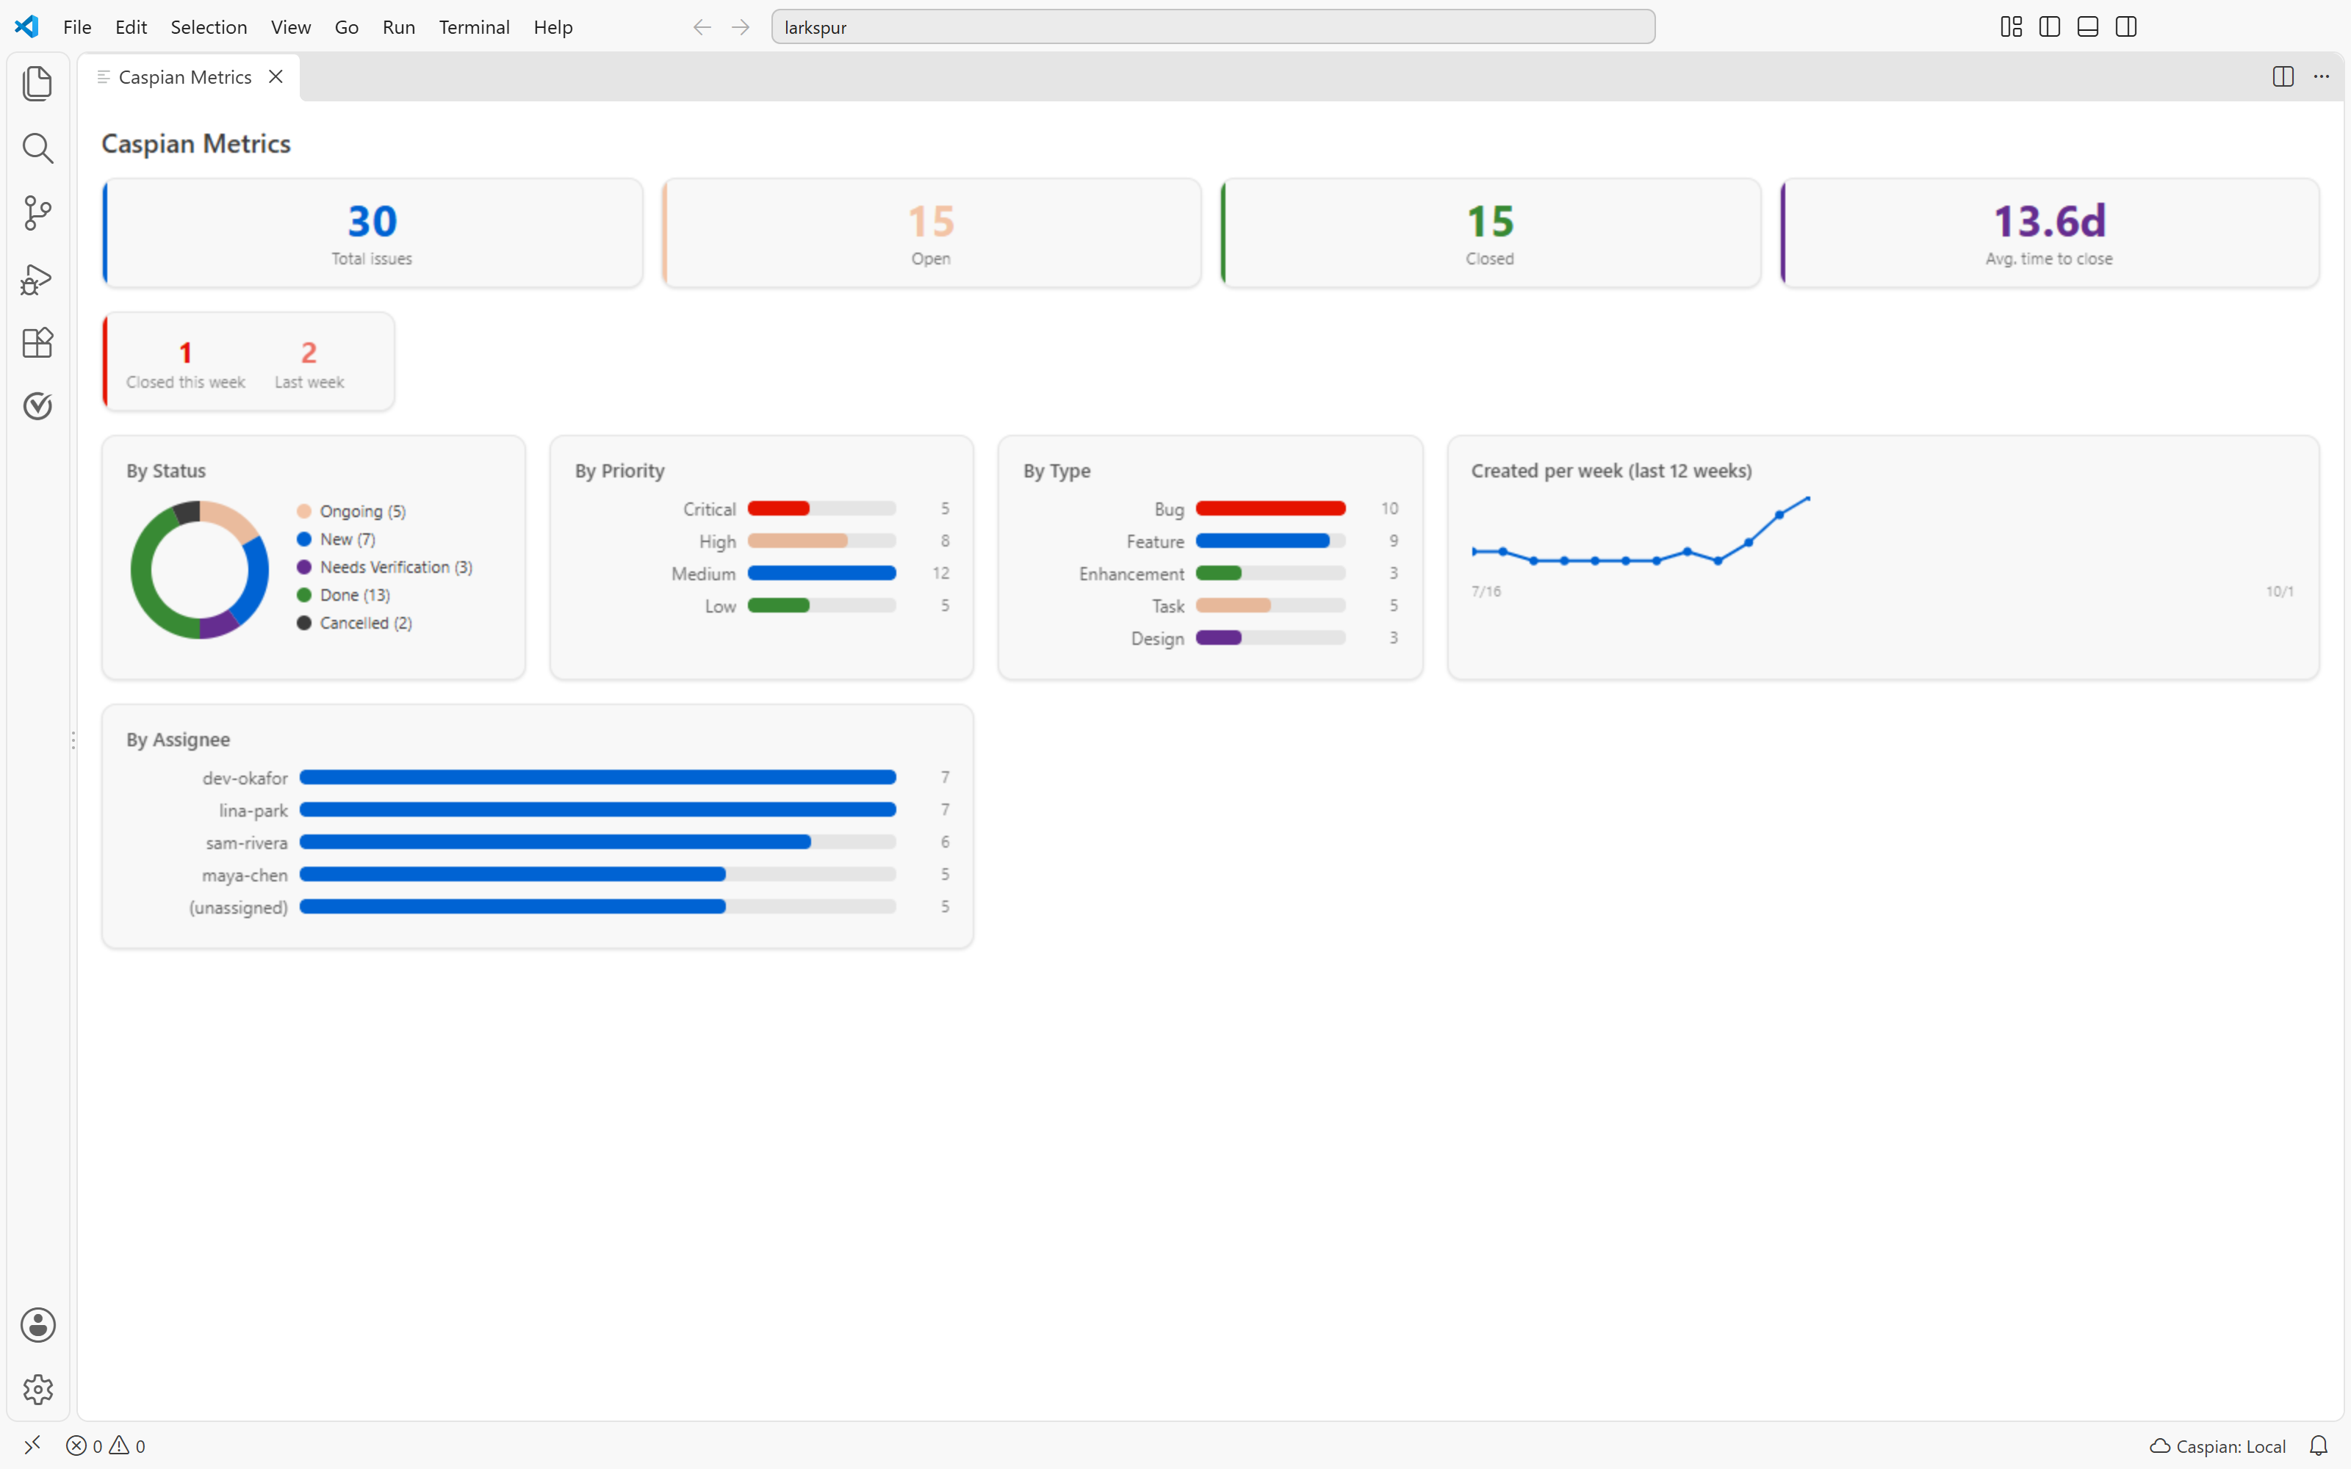Click the Caspian: Local status entry
2351x1469 pixels.
pos(2218,1445)
